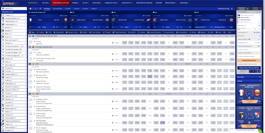This screenshot has height=133, width=265.
Task: Switch to As Minhas Apostas tab
Action: click(x=255, y=9)
